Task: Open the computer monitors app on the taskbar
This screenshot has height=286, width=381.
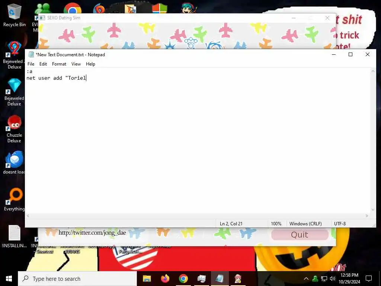Action: (x=201, y=279)
